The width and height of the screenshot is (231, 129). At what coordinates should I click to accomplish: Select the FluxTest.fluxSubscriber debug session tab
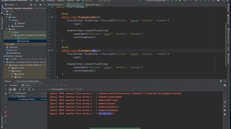28,81
